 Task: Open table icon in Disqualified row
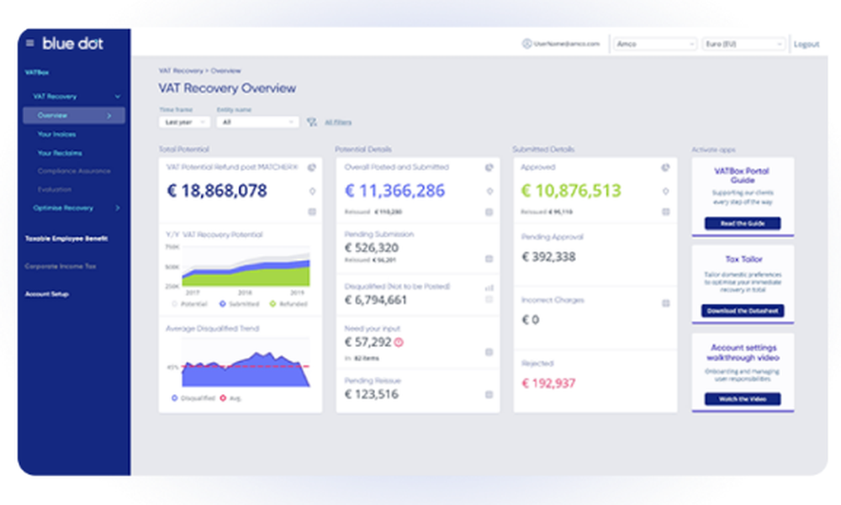pyautogui.click(x=489, y=299)
